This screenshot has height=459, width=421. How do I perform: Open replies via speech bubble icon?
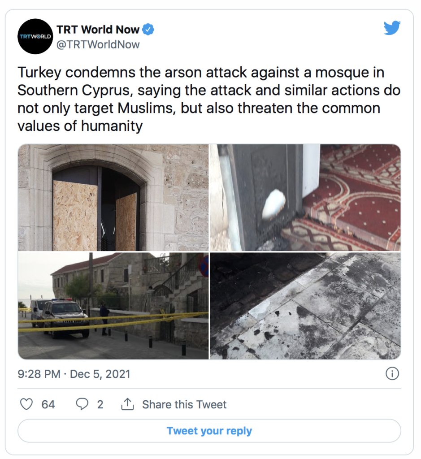pyautogui.click(x=82, y=404)
